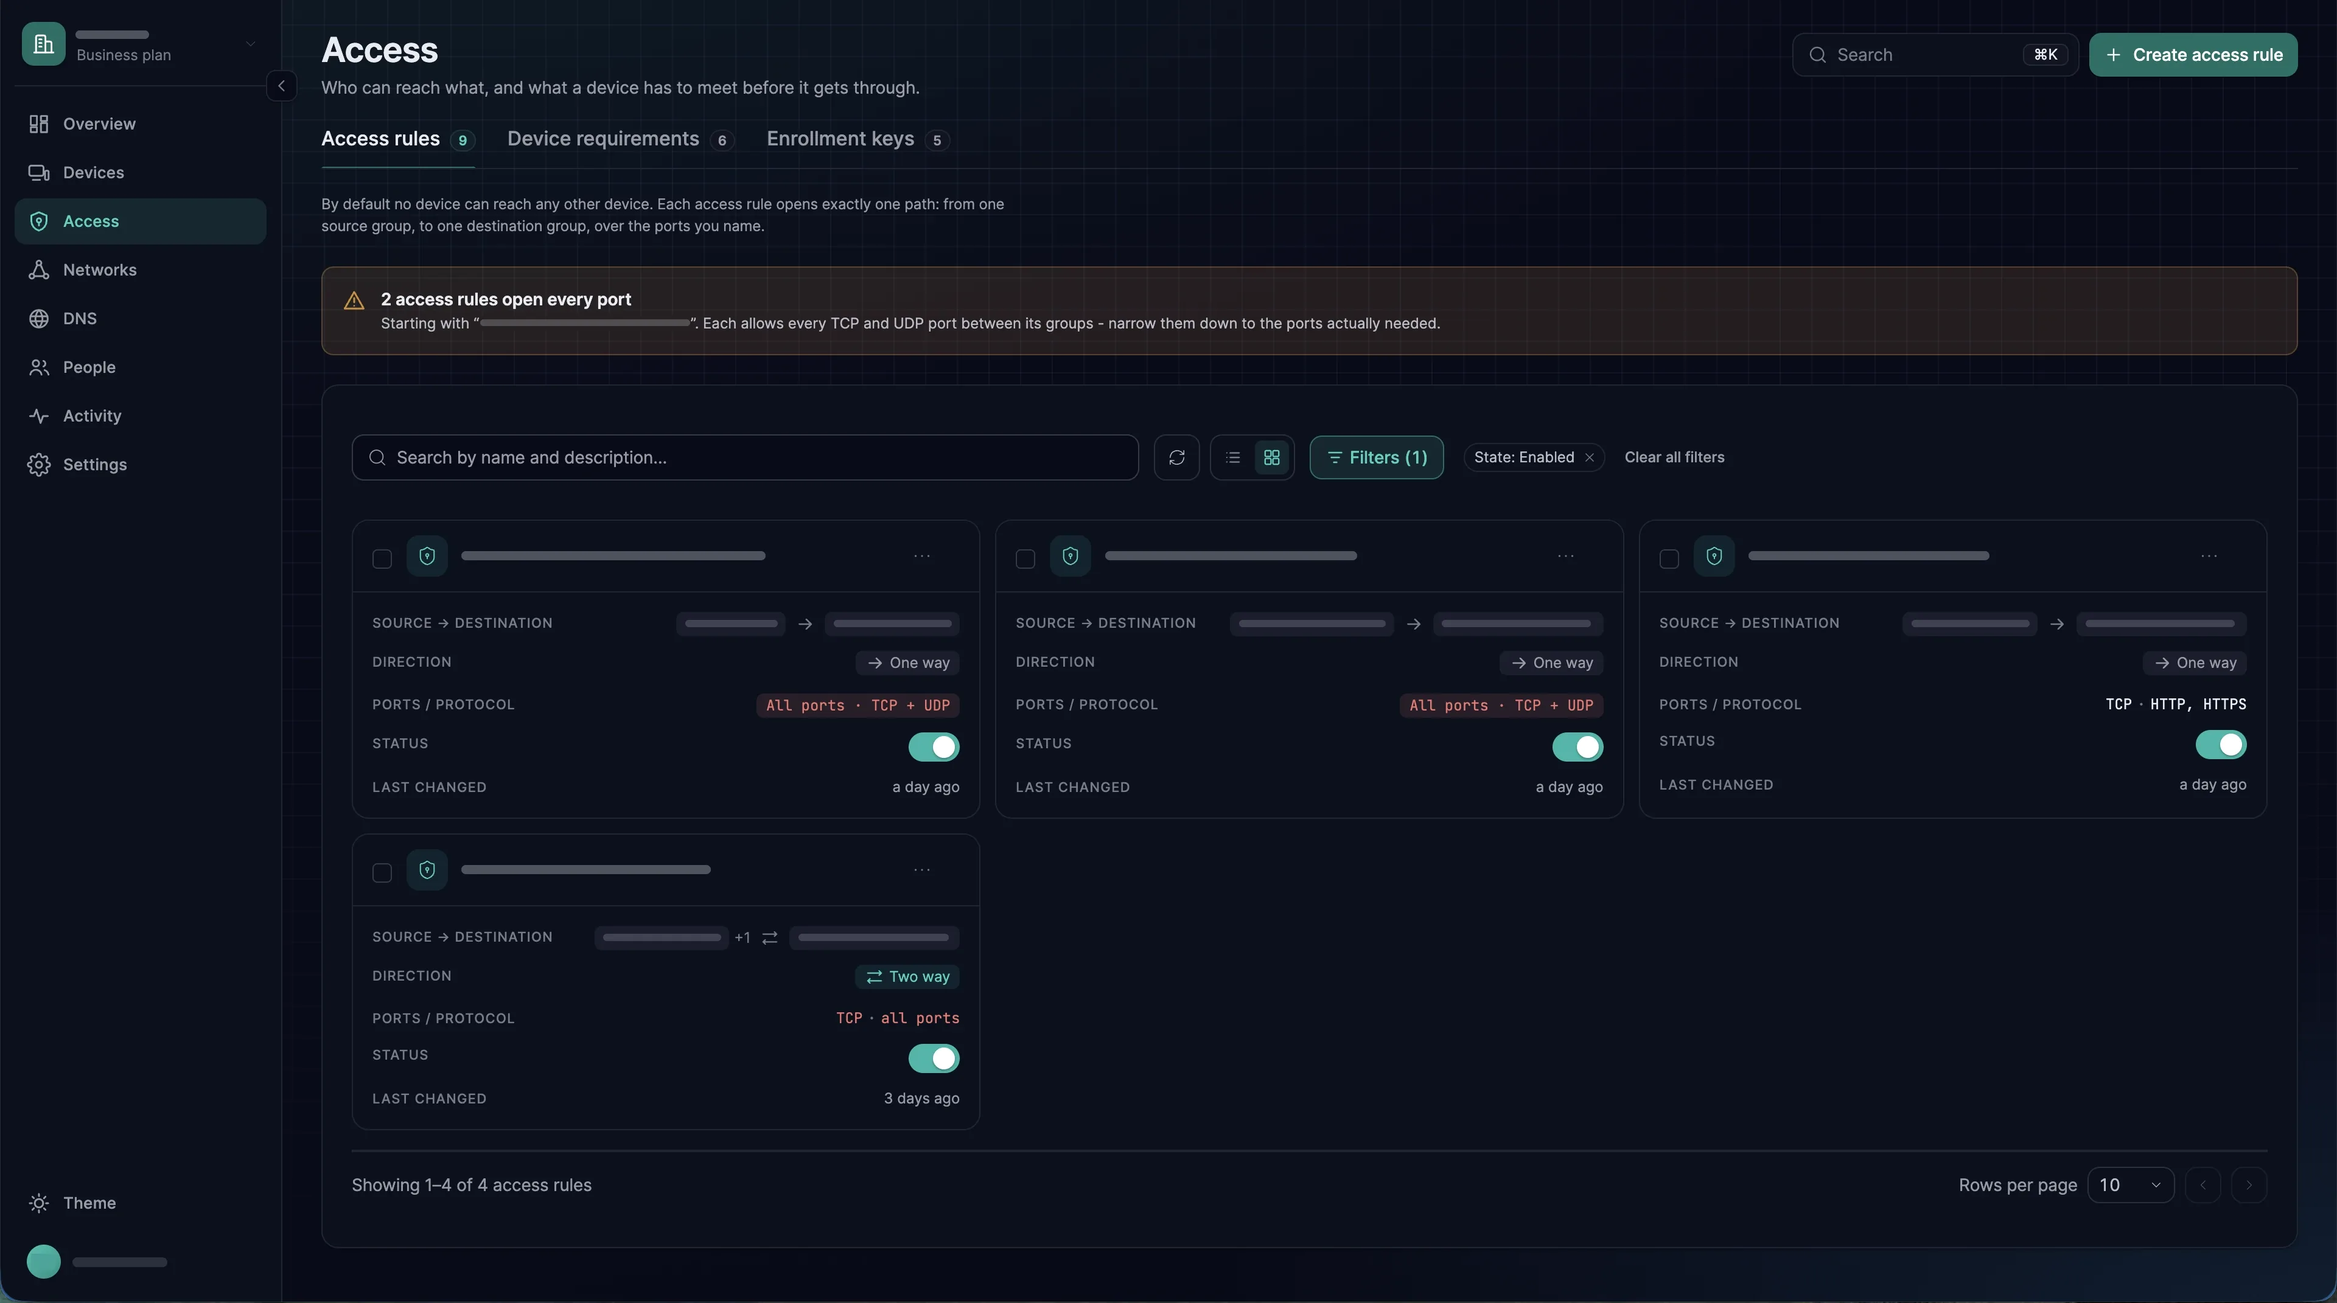Screen dimensions: 2337x1303
Task: Select checkbox on the Two way rule card
Action: (x=382, y=872)
